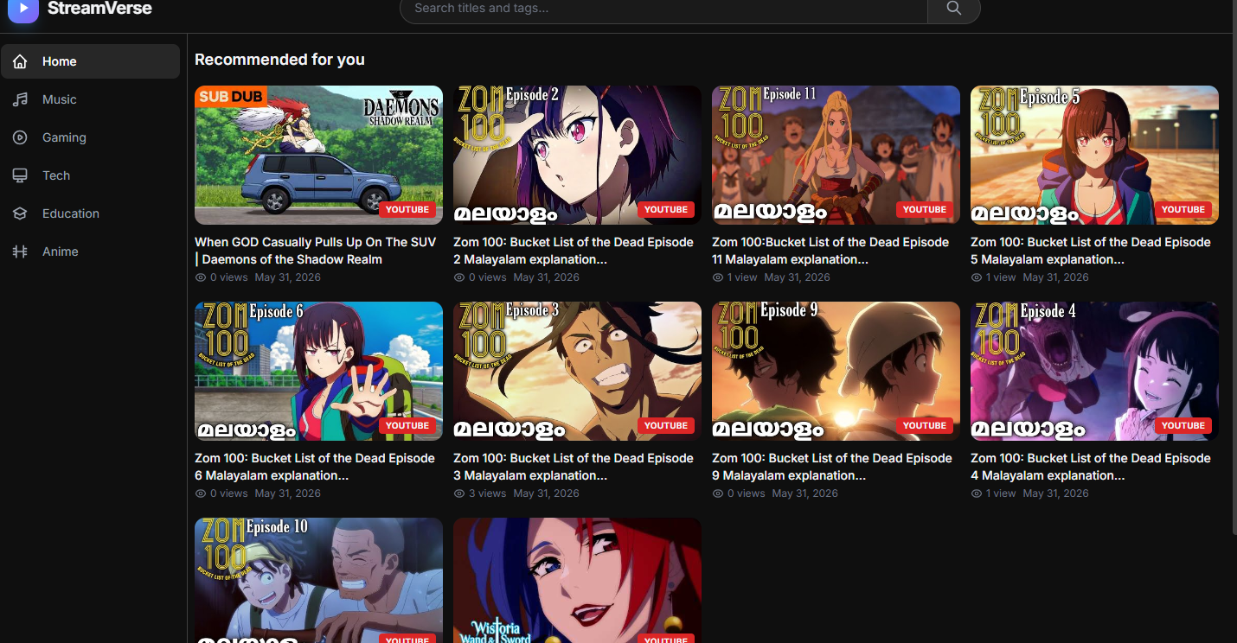Play the Zom 100 Episode 4 thumbnail
Viewport: 1237px width, 643px height.
[x=1094, y=371]
